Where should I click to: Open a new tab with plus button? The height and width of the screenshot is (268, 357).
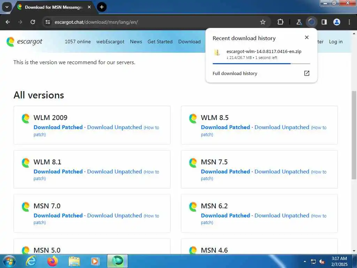[102, 7]
